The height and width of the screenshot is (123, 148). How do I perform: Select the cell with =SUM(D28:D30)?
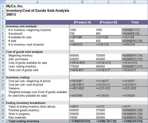click(x=135, y=121)
